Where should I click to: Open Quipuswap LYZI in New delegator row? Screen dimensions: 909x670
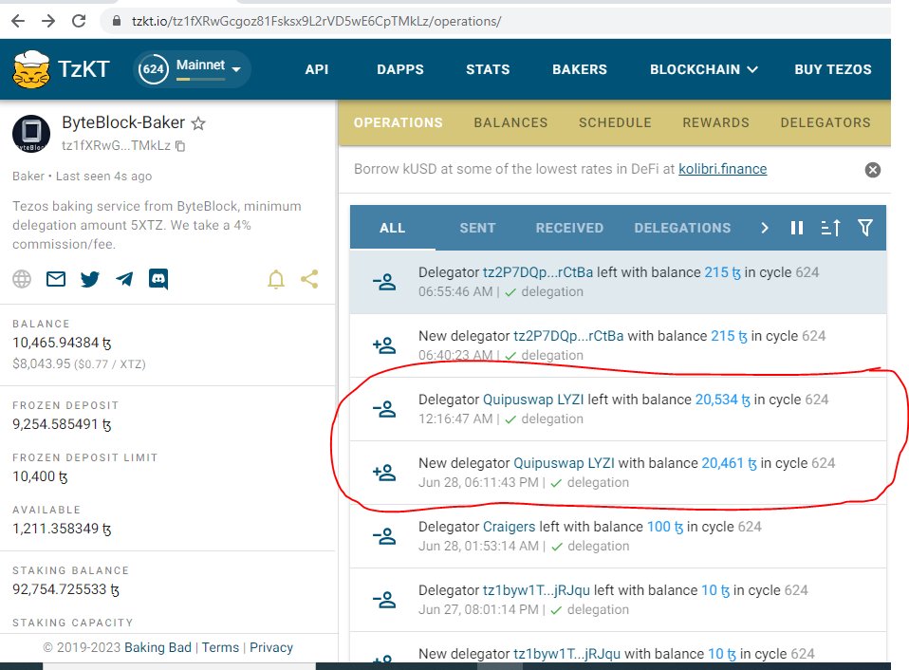pos(564,464)
